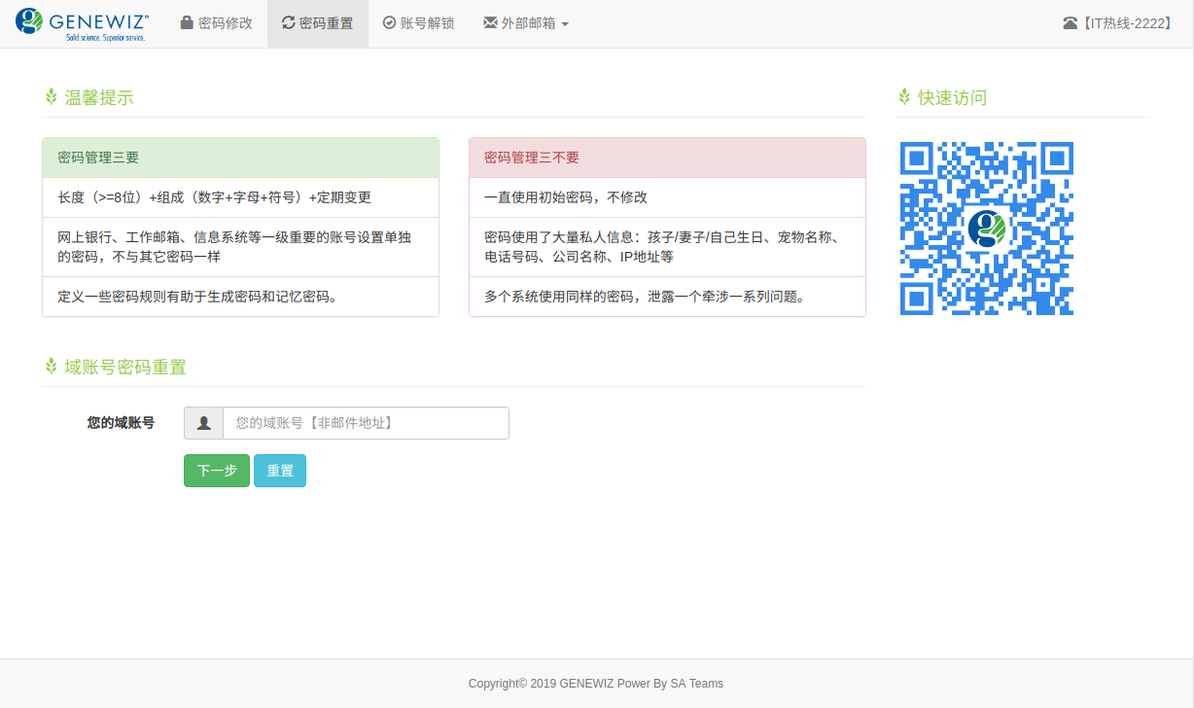This screenshot has height=708, width=1194.
Task: Switch to the 密码修改 tab
Action: click(216, 23)
